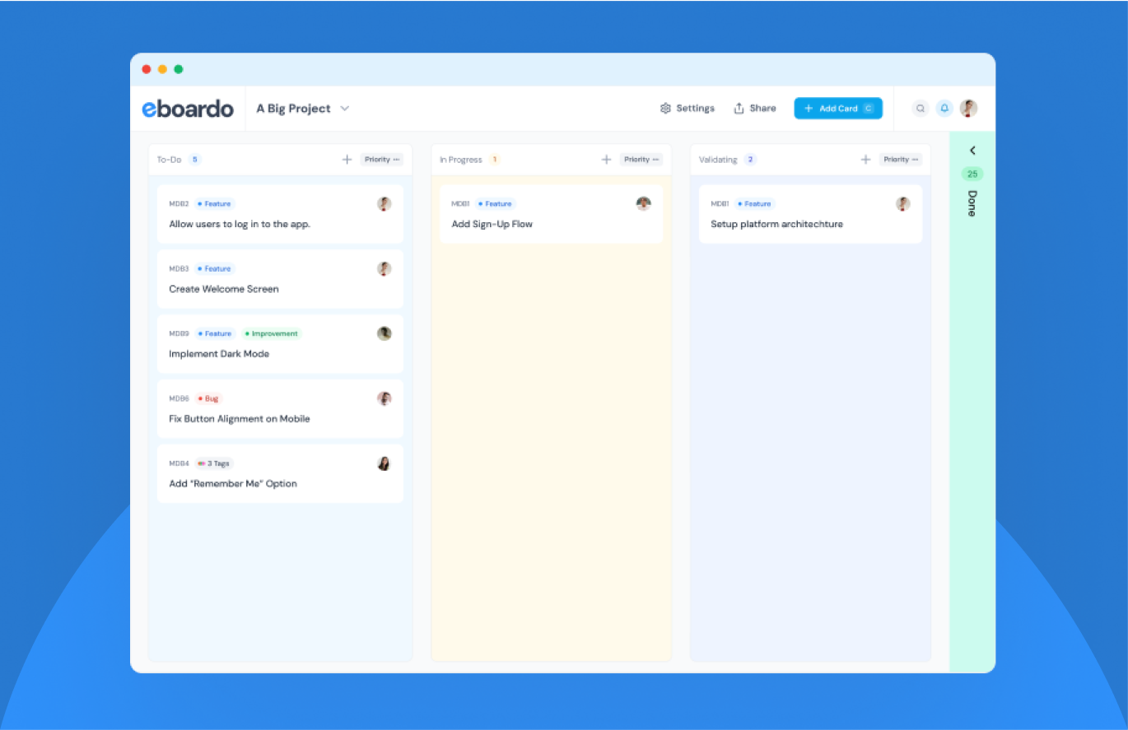Click MDB6 card ID

pyautogui.click(x=179, y=398)
